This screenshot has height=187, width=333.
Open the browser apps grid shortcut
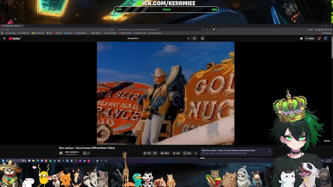tap(2, 33)
